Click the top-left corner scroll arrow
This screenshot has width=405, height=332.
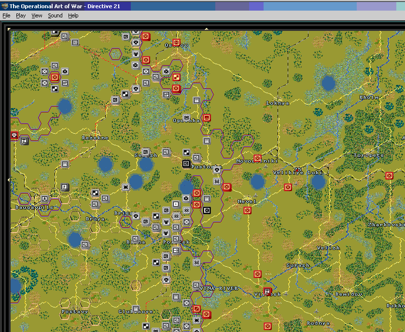point(9,29)
